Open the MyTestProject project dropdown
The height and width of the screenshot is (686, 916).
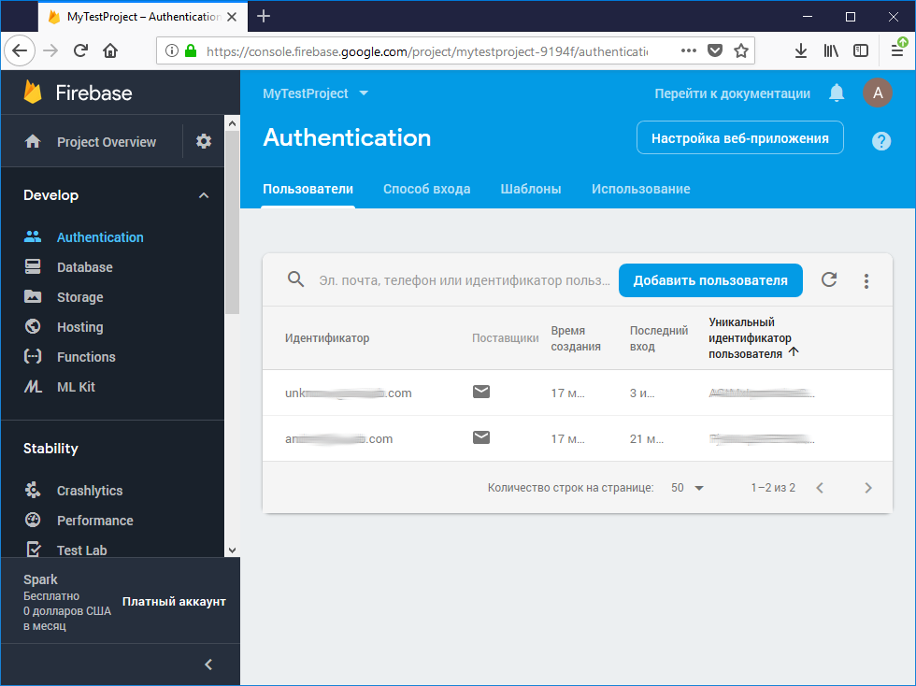pos(316,93)
